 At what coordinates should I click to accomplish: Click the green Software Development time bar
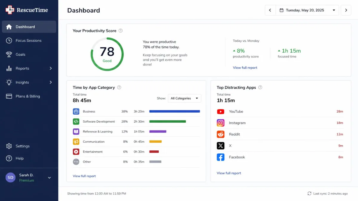[167, 121]
